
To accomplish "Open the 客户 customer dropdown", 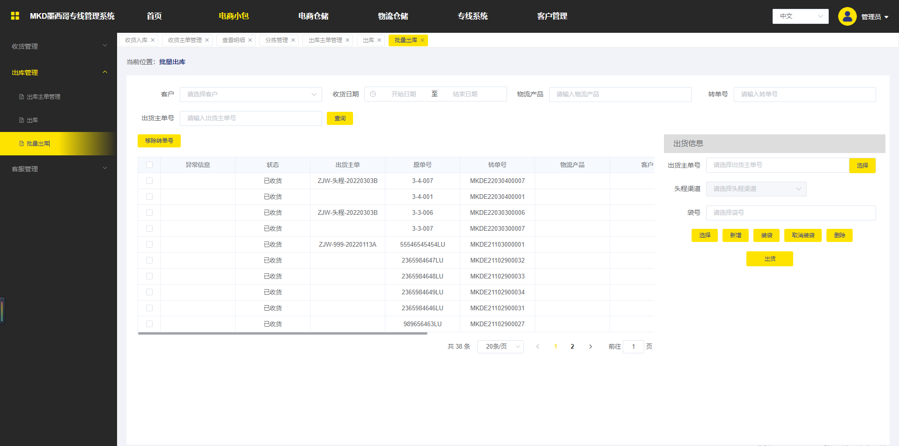I will (251, 94).
